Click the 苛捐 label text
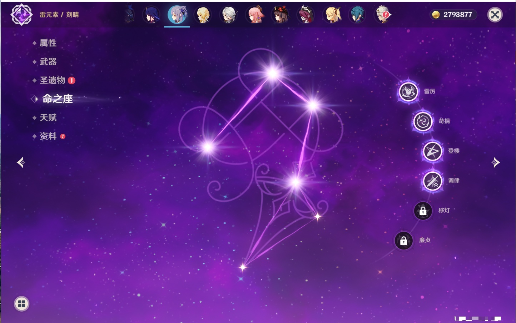Viewport: 516px width, 323px height. [x=444, y=121]
